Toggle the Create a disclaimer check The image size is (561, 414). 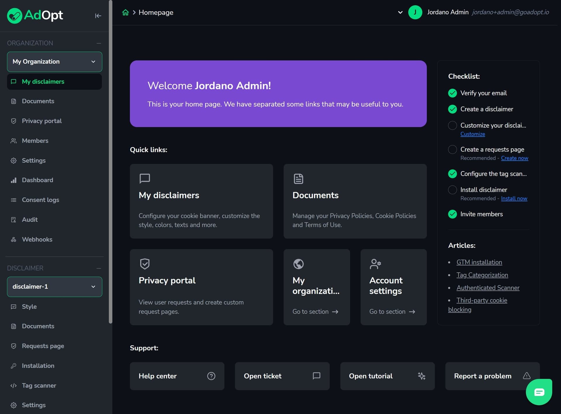[x=452, y=109]
